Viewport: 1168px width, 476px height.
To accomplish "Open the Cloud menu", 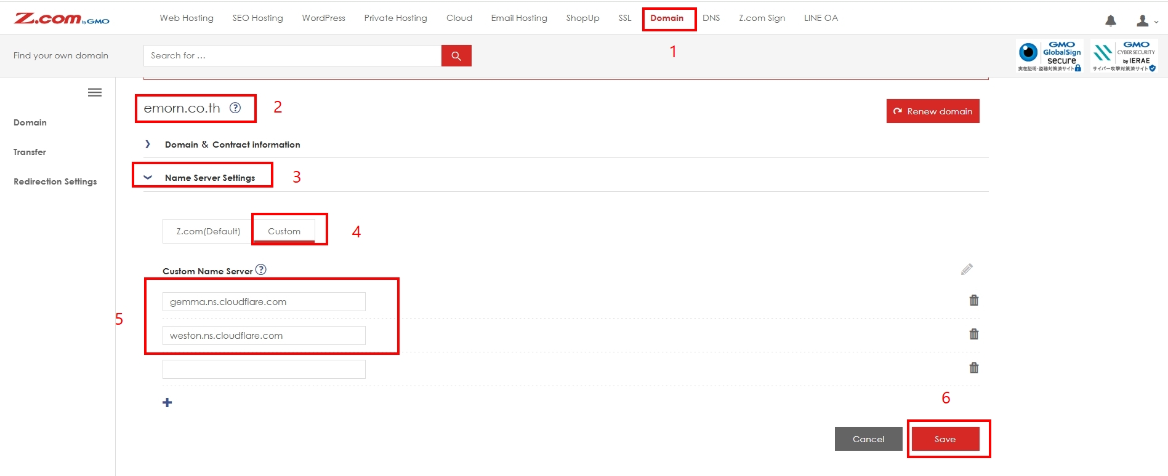I will click(459, 18).
